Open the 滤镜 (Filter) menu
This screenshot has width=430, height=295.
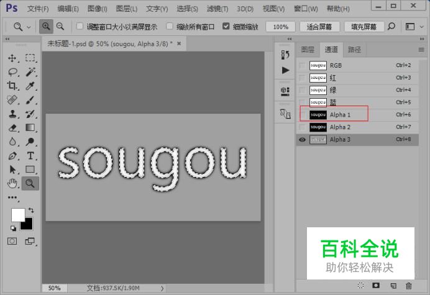[x=217, y=9]
